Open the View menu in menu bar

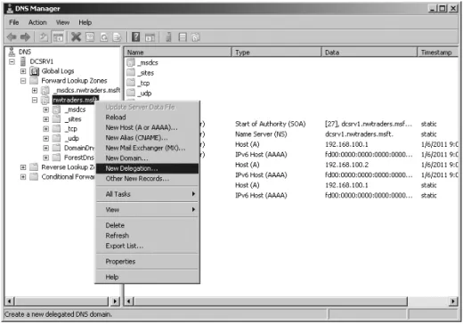click(x=62, y=22)
